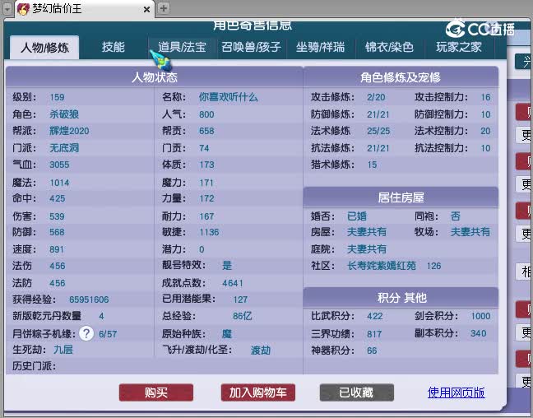Click the 加入购物车 button
The image size is (533, 418).
[258, 392]
